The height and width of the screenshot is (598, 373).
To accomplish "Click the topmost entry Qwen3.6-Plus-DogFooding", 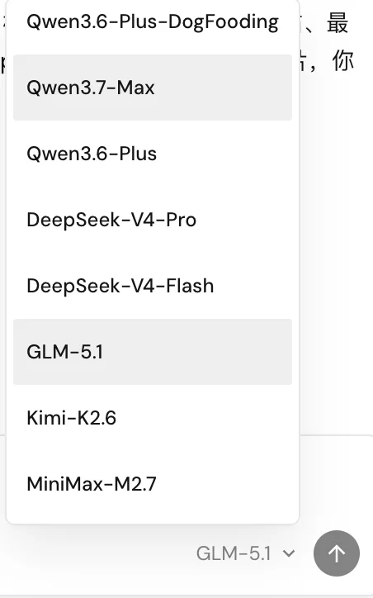I will click(x=153, y=21).
